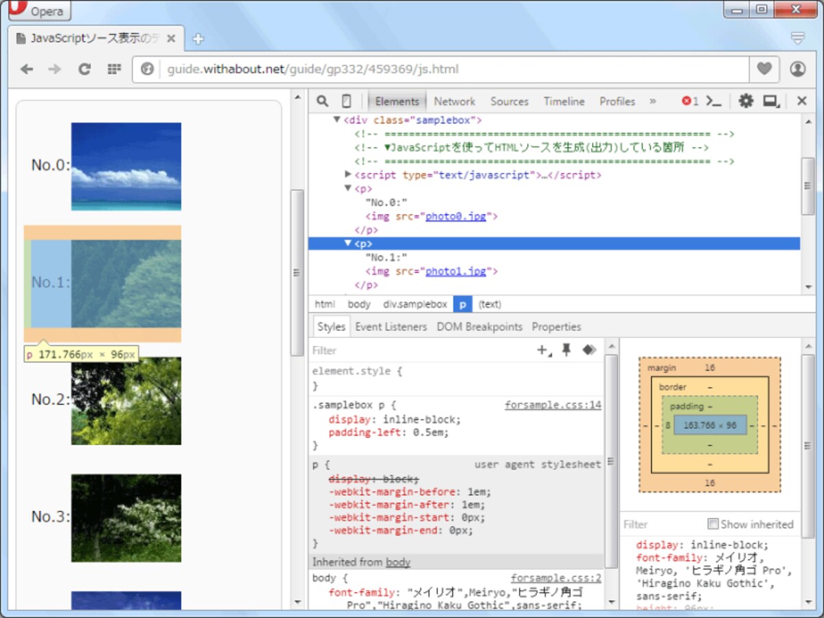Click the display: inline-block declaration in .samplebox p
Viewport: 824px width, 618px height.
(x=394, y=420)
